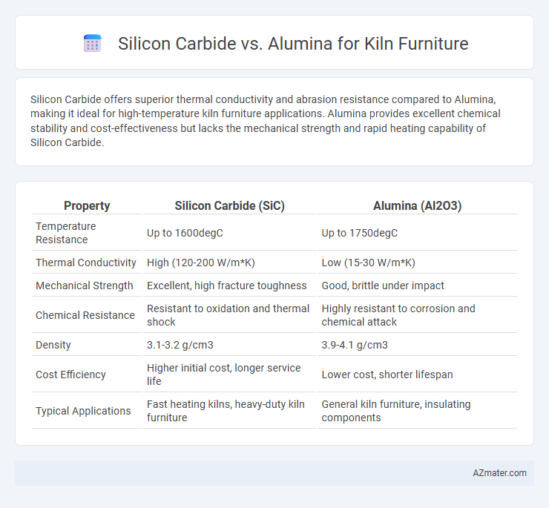
Task: Select the 'Typical Applications' row label
Action: [83, 411]
